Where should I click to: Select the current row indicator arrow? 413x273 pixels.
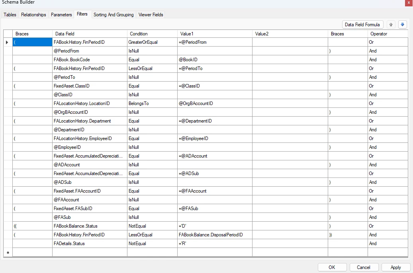point(7,42)
